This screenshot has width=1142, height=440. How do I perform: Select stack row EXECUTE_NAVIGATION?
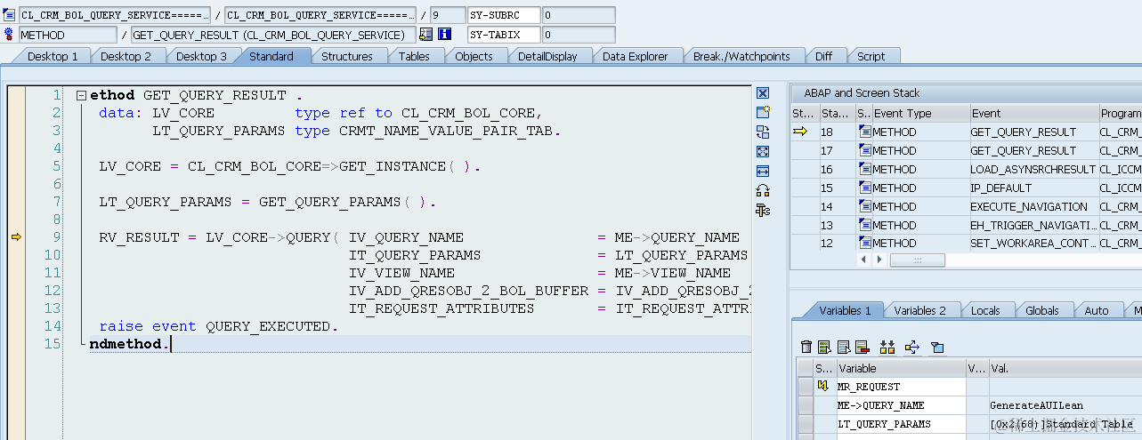point(966,206)
